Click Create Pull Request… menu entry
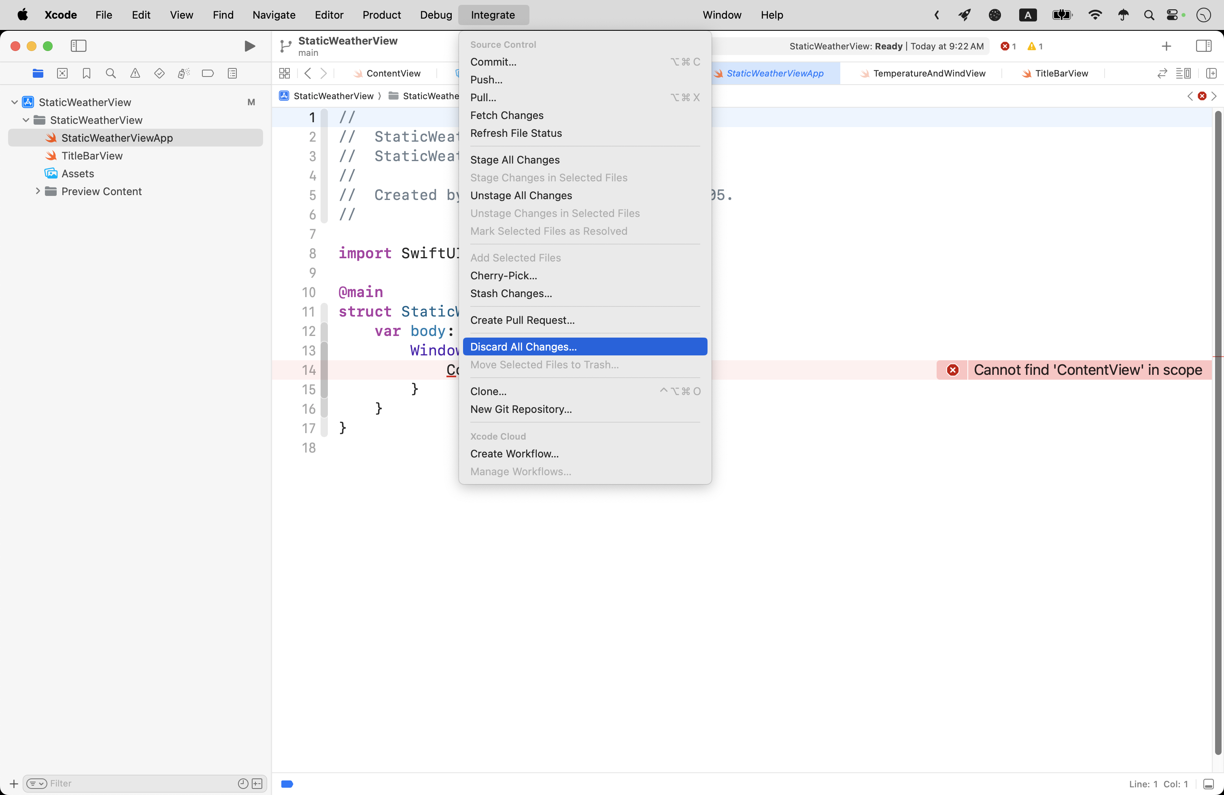This screenshot has width=1224, height=795. [x=522, y=320]
